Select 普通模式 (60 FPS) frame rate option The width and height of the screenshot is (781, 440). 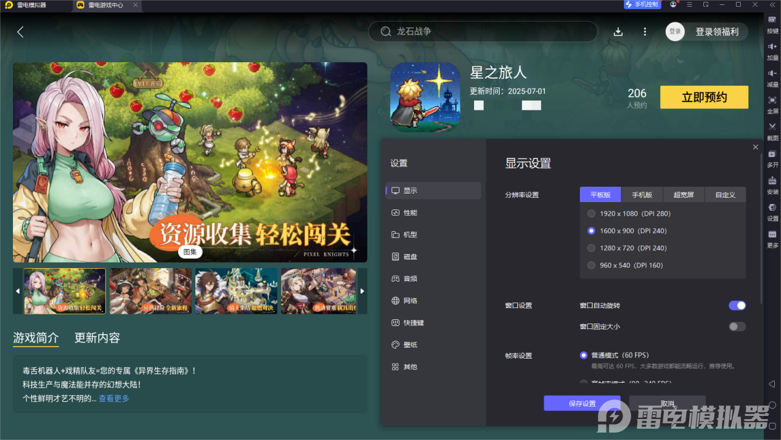(584, 355)
